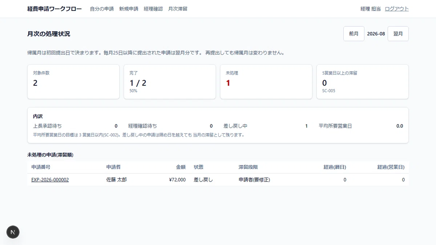Click the applicant 佐藤 太郎 cell
Viewport: 436px width, 245px height.
click(x=117, y=180)
